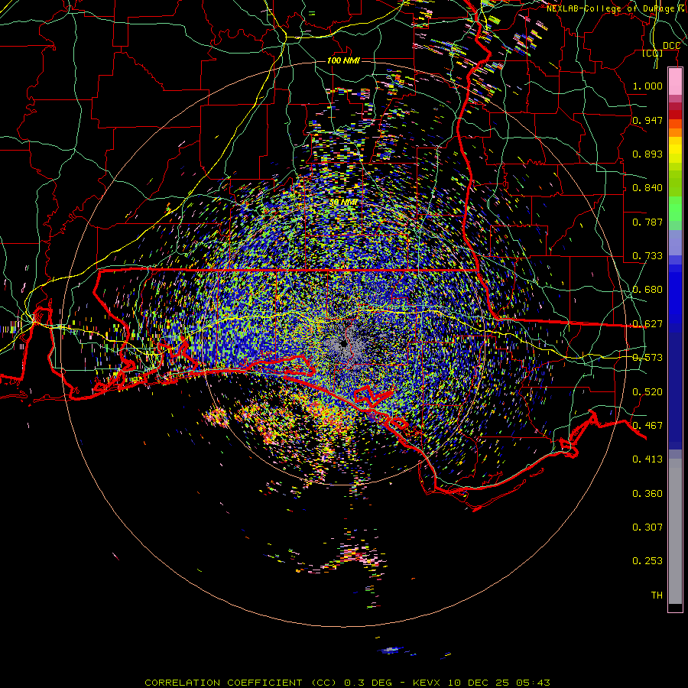Select the 0.893 scale value

click(647, 154)
